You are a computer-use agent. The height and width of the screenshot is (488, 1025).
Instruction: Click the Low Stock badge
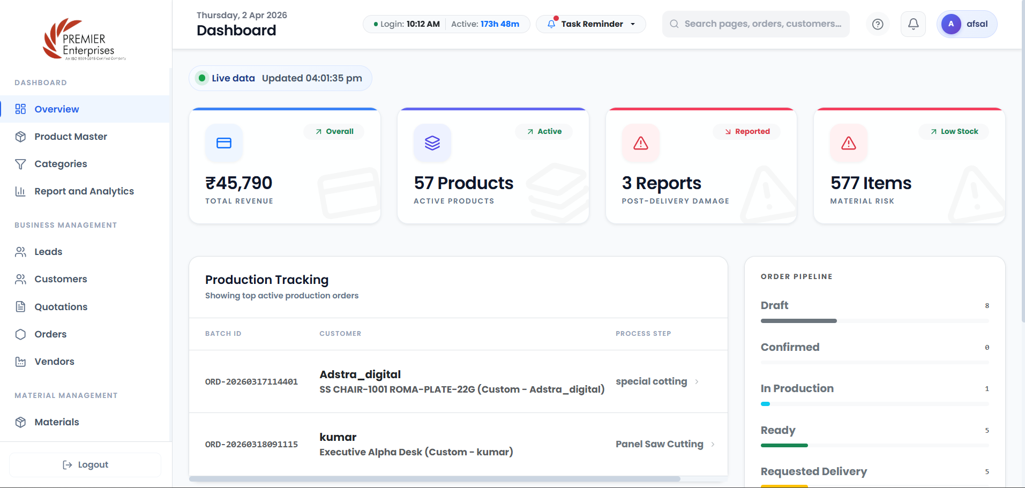[954, 132]
